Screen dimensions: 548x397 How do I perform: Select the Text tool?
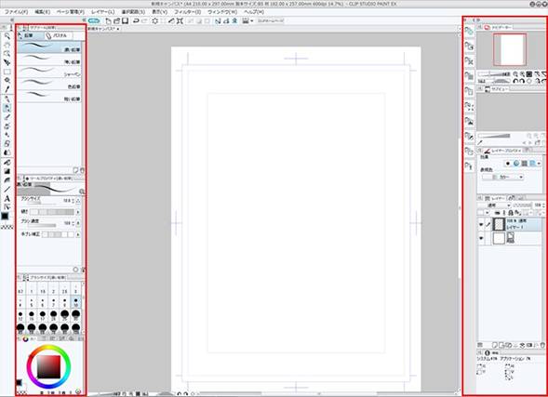point(7,198)
